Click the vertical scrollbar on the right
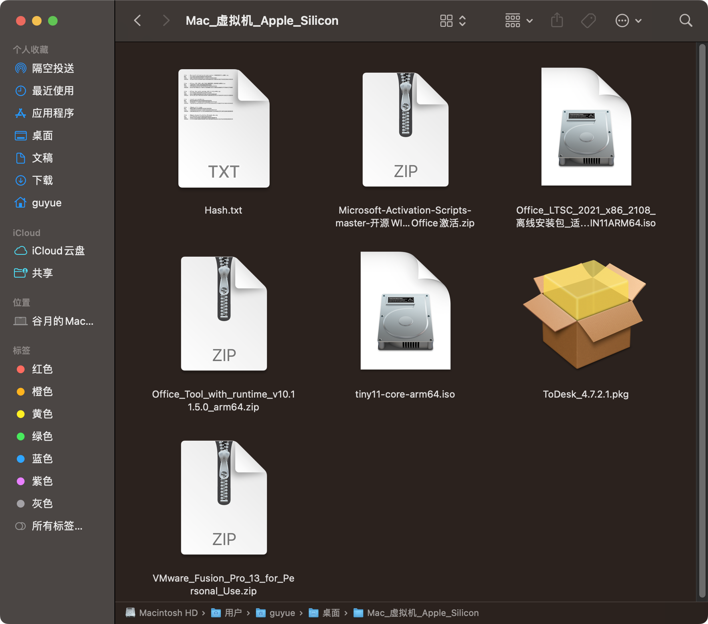Viewport: 708px width, 624px height. point(702,321)
